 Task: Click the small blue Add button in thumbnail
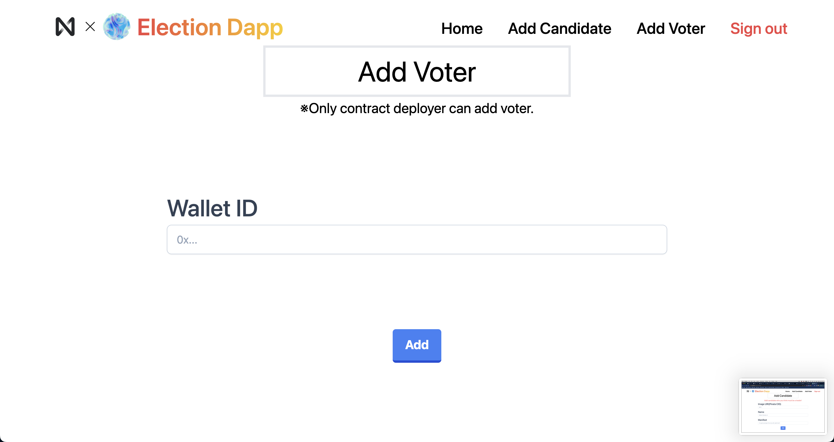tap(783, 428)
